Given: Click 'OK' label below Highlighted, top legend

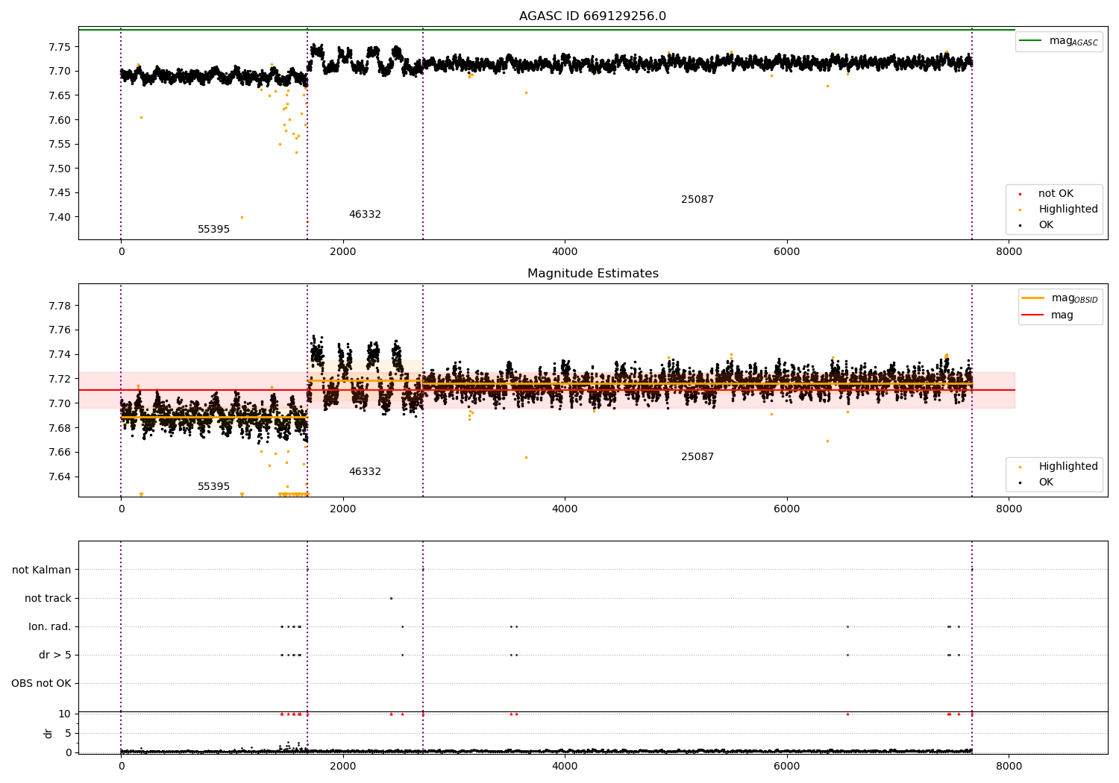Looking at the screenshot, I should coord(1046,225).
